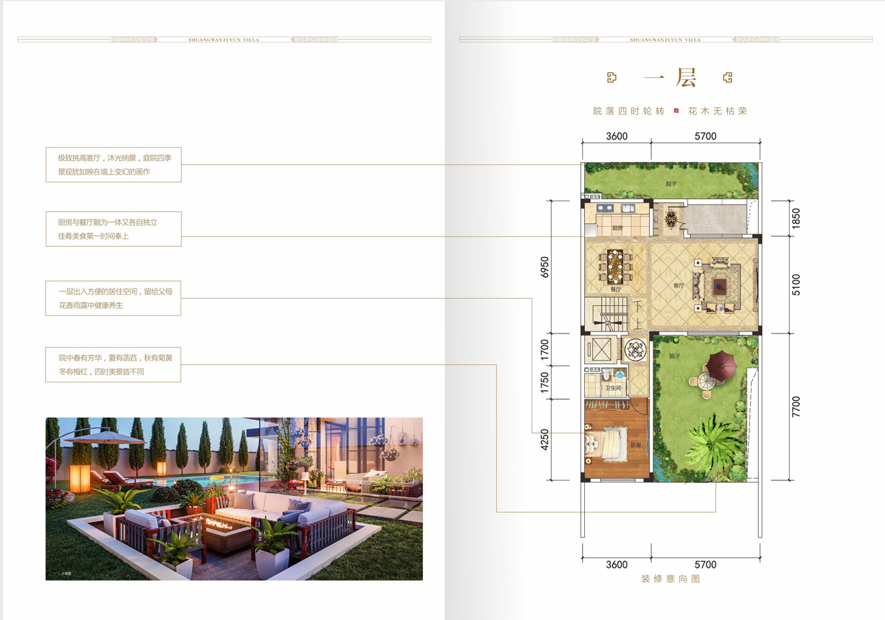Click the 一层 floor title
This screenshot has width=885, height=620.
tap(669, 78)
